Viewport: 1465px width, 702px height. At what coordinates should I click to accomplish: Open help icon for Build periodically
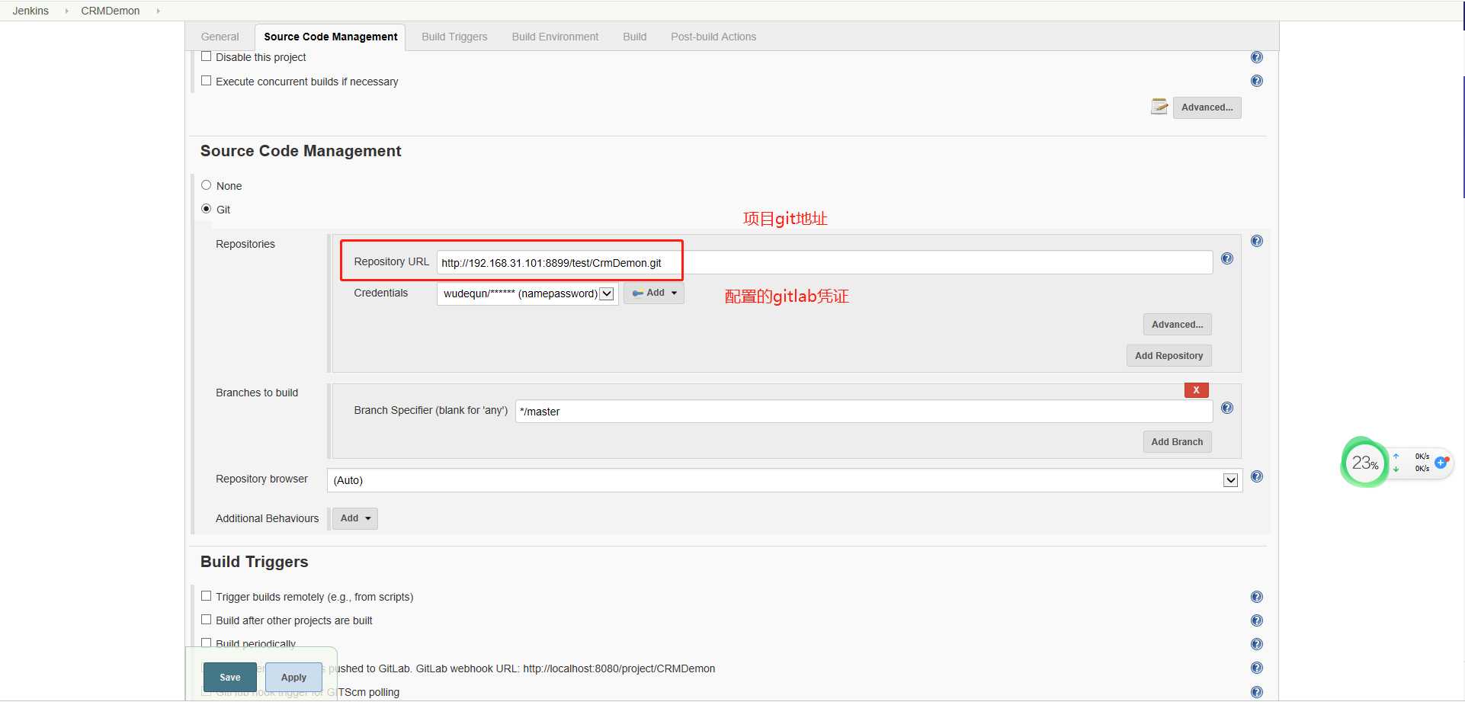pos(1257,644)
